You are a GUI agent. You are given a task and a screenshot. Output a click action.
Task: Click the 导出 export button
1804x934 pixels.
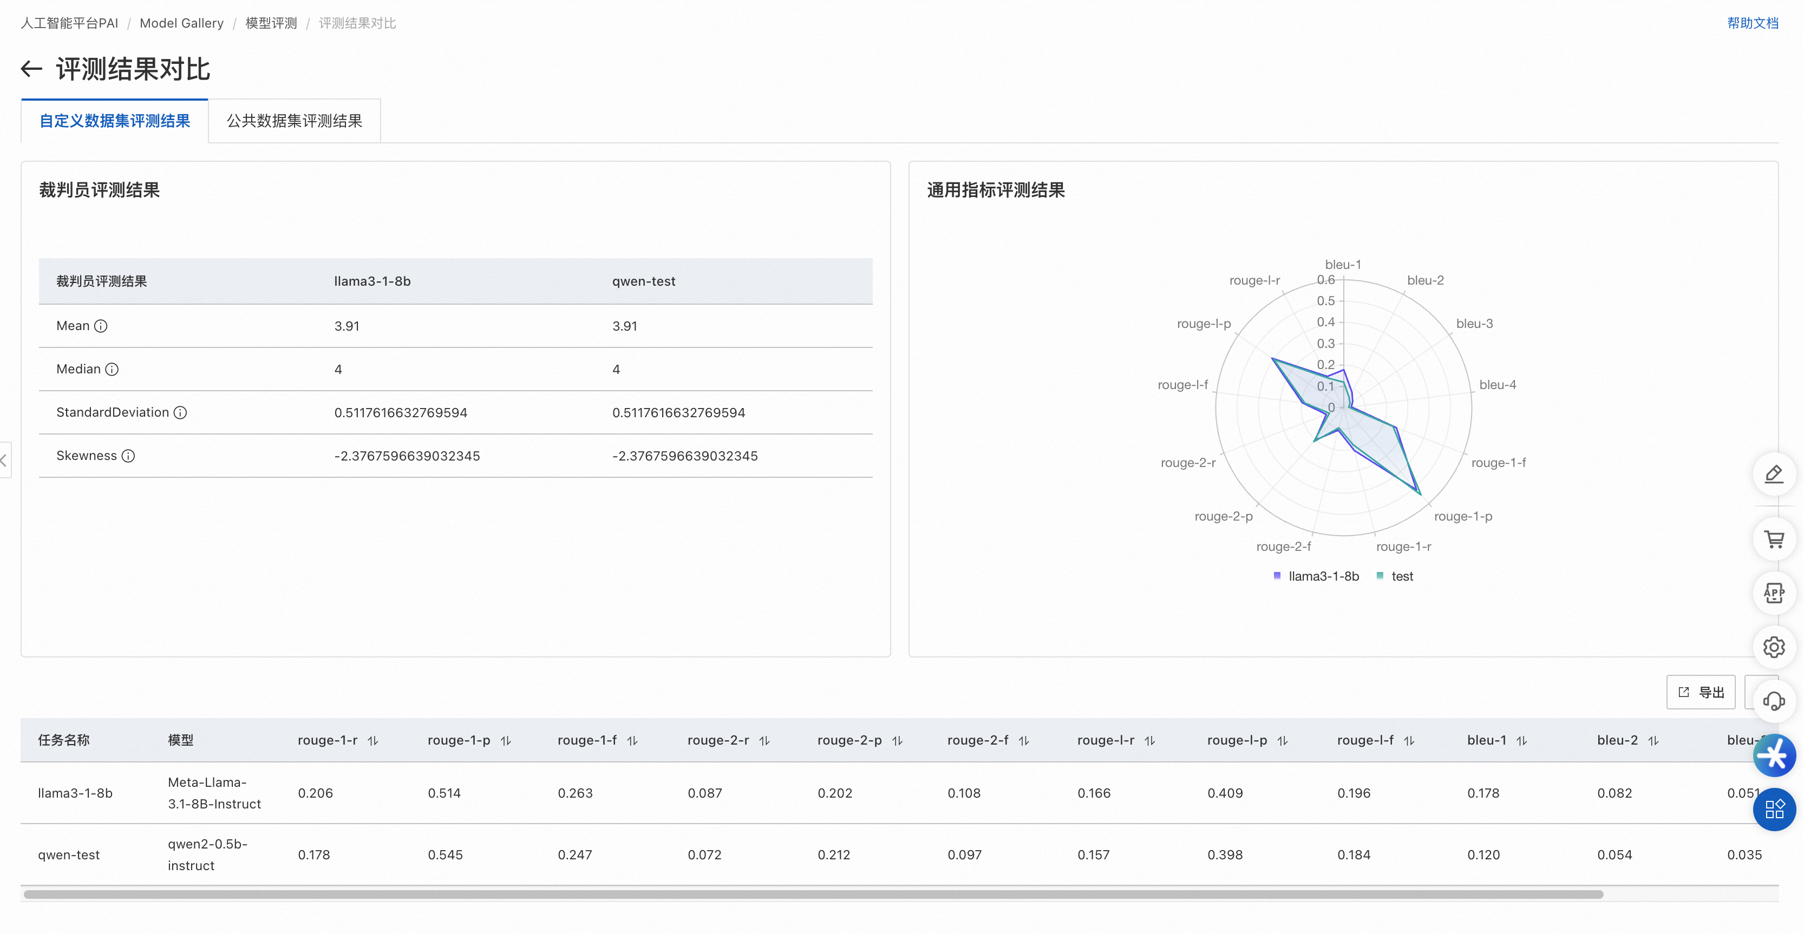(1701, 693)
